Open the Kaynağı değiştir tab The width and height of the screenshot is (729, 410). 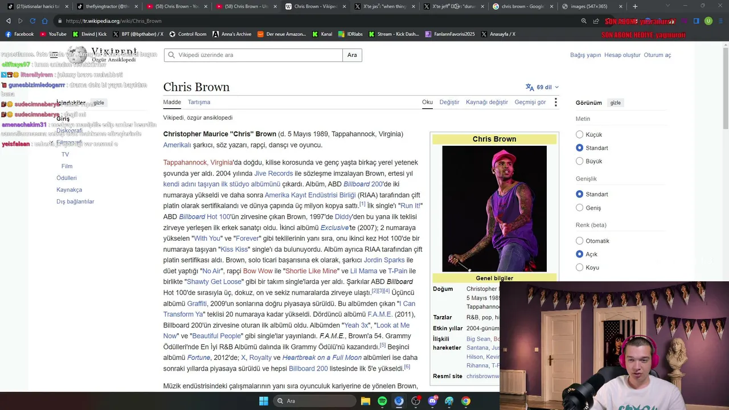click(487, 102)
